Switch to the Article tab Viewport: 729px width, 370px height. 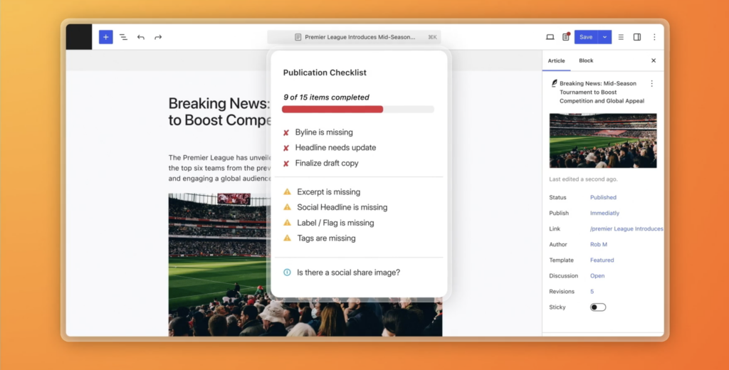coord(556,61)
